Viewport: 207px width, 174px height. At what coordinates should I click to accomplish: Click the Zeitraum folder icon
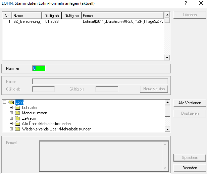[18, 118]
